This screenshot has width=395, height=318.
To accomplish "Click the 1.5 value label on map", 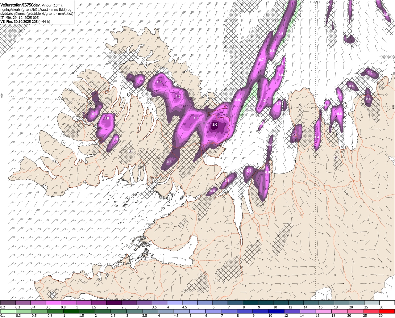I will click(263, 101).
